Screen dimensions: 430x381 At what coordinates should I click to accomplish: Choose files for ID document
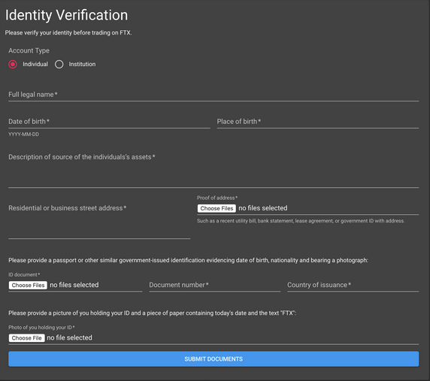28,285
